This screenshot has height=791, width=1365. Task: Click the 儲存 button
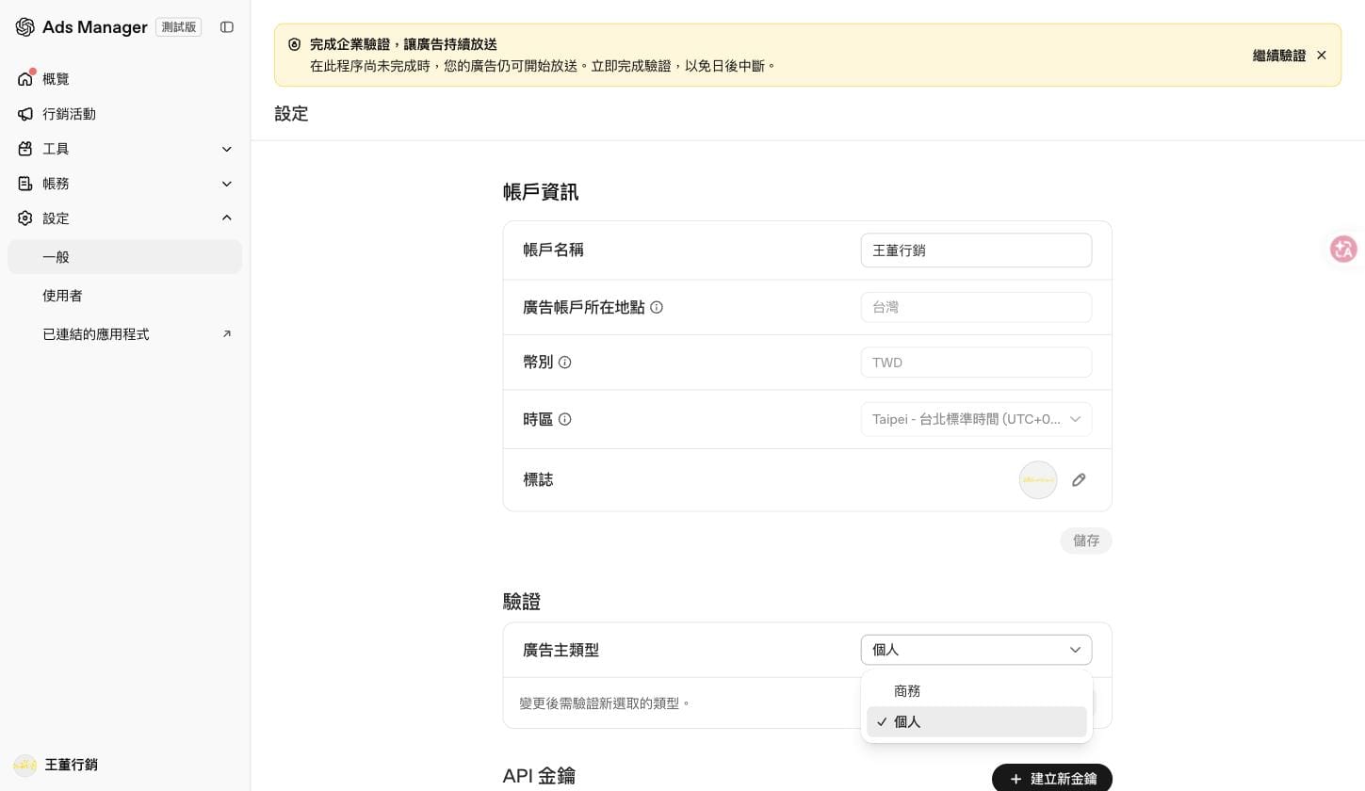point(1086,541)
